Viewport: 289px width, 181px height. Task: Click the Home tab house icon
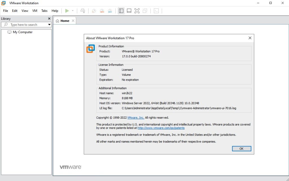58,21
